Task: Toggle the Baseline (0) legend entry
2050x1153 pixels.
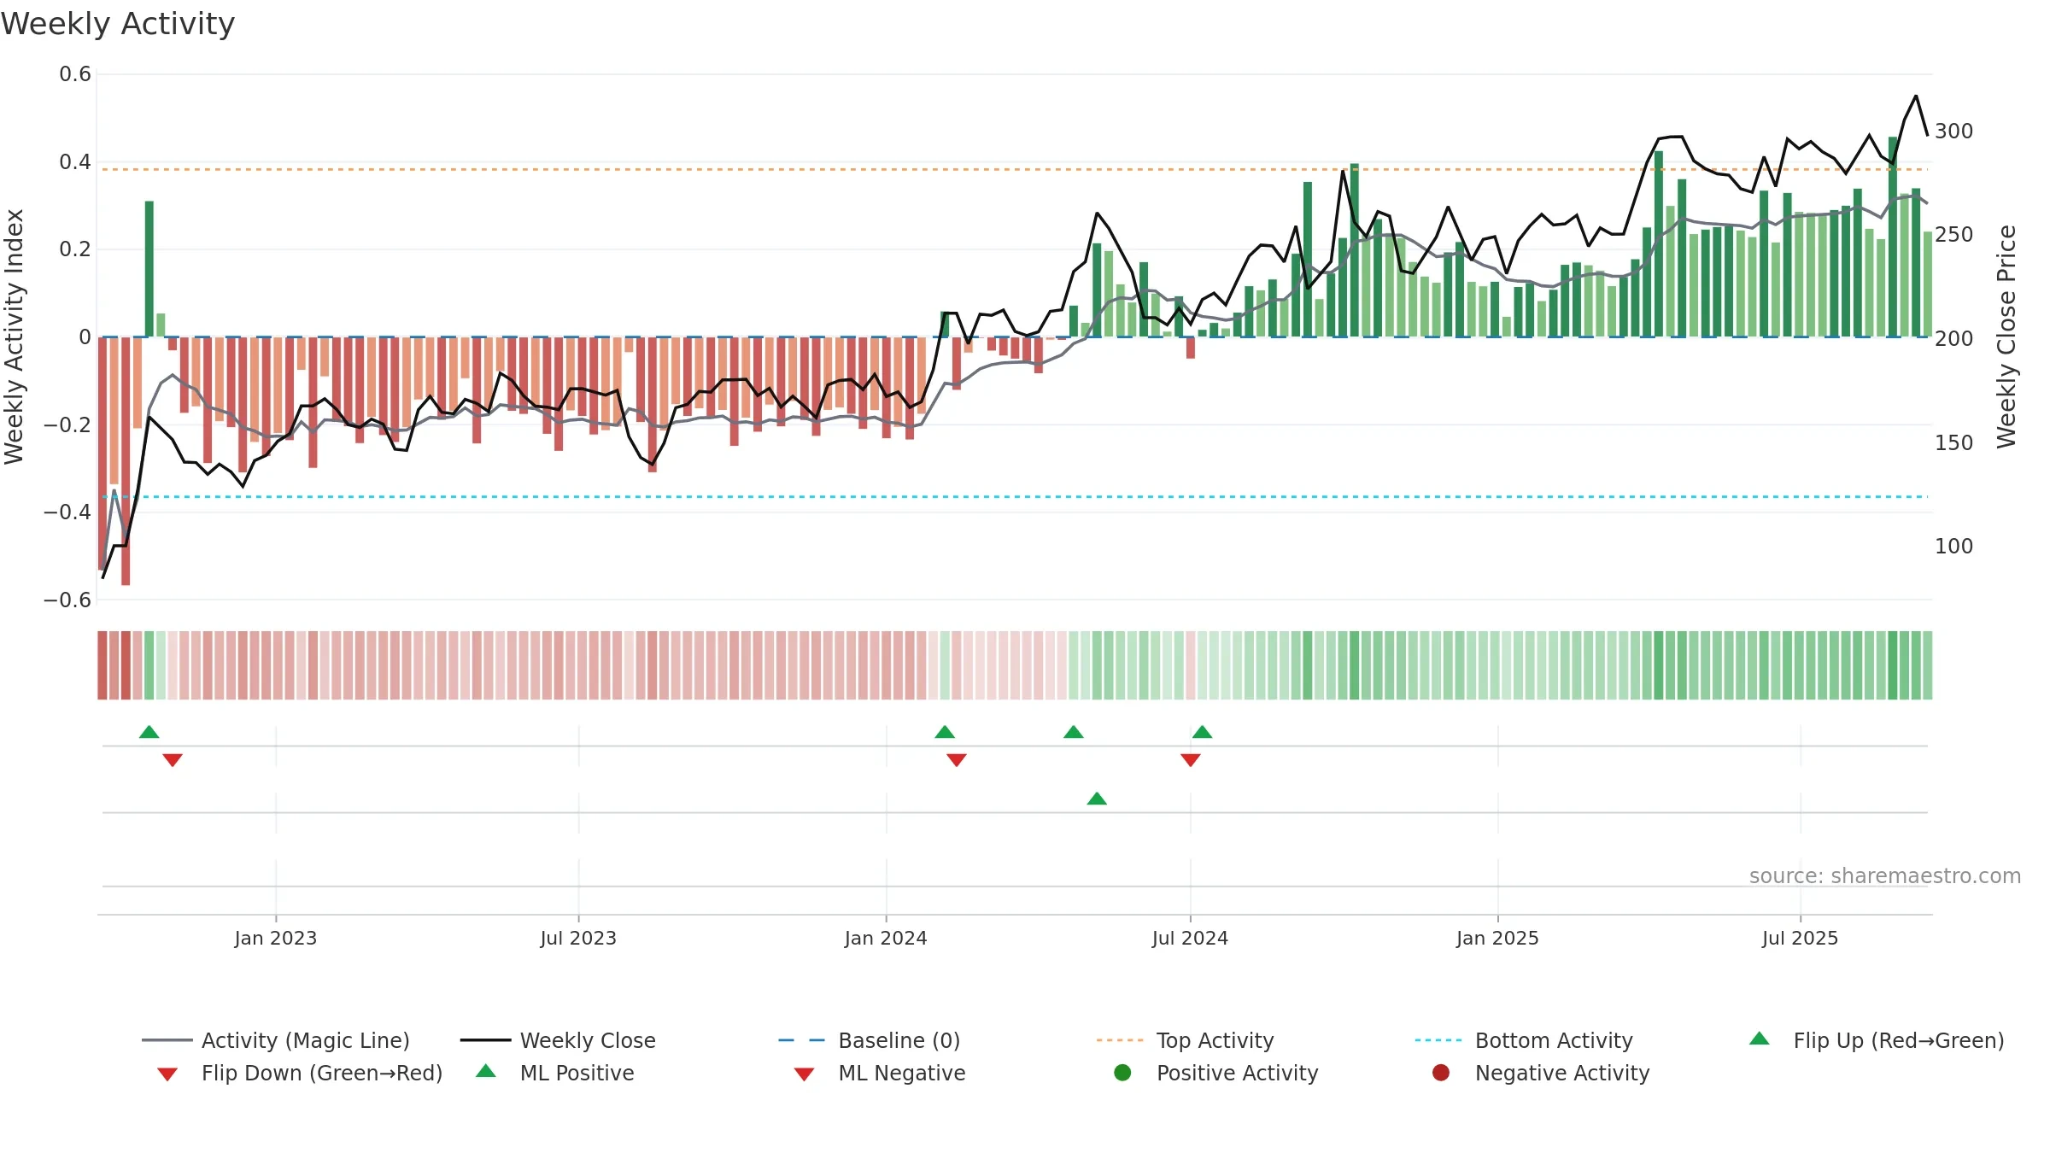Action: point(870,1040)
